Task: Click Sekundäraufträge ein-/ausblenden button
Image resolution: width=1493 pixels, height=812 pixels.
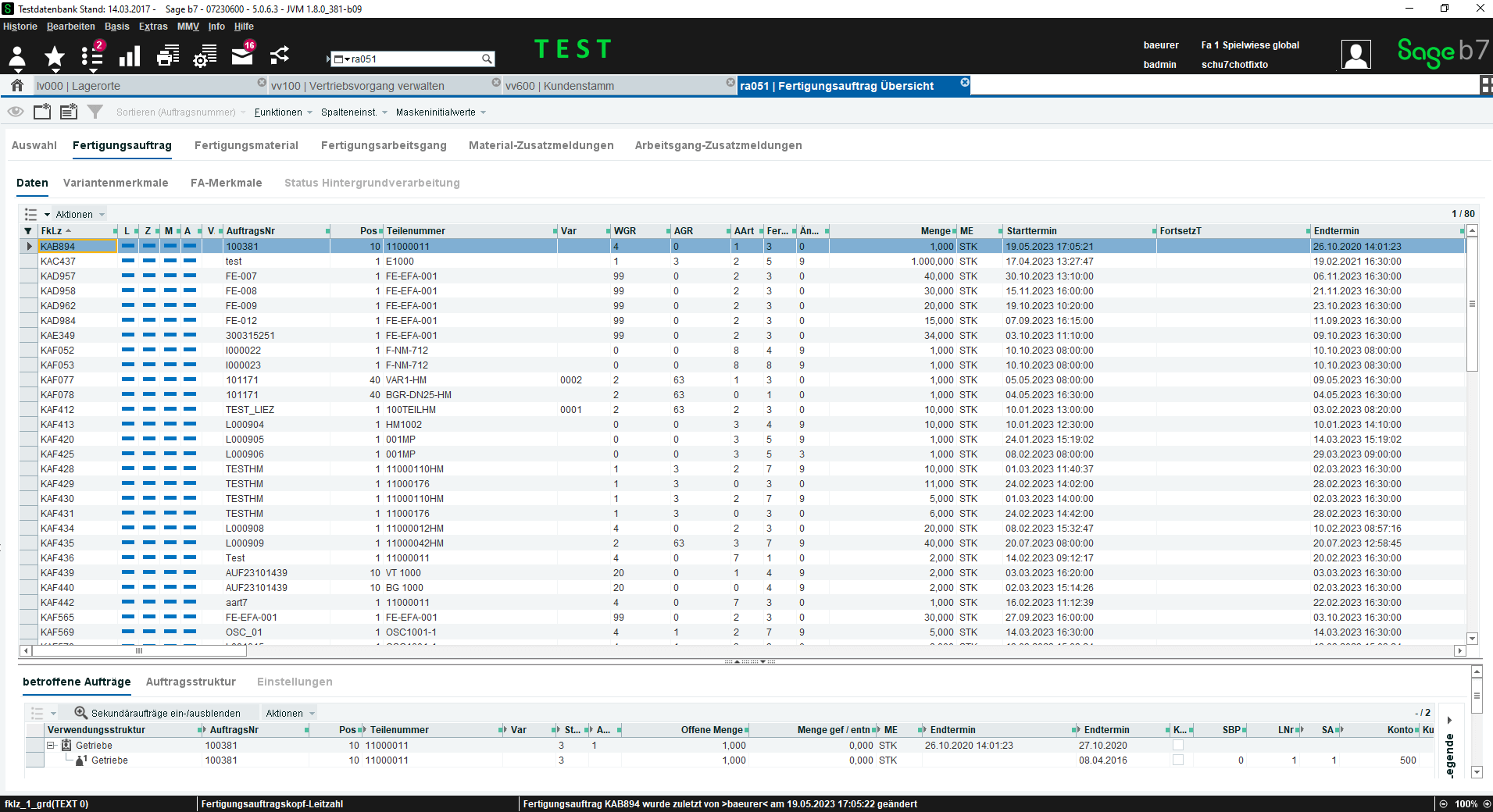Action: (158, 713)
